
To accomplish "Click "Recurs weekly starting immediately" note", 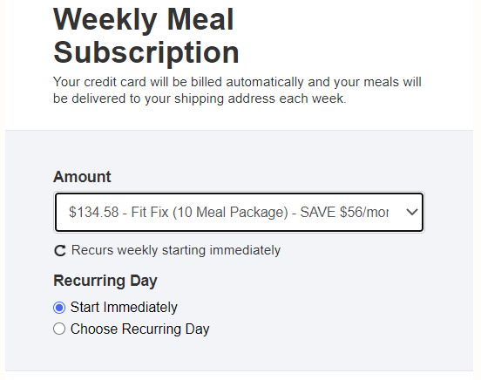I will click(x=176, y=250).
